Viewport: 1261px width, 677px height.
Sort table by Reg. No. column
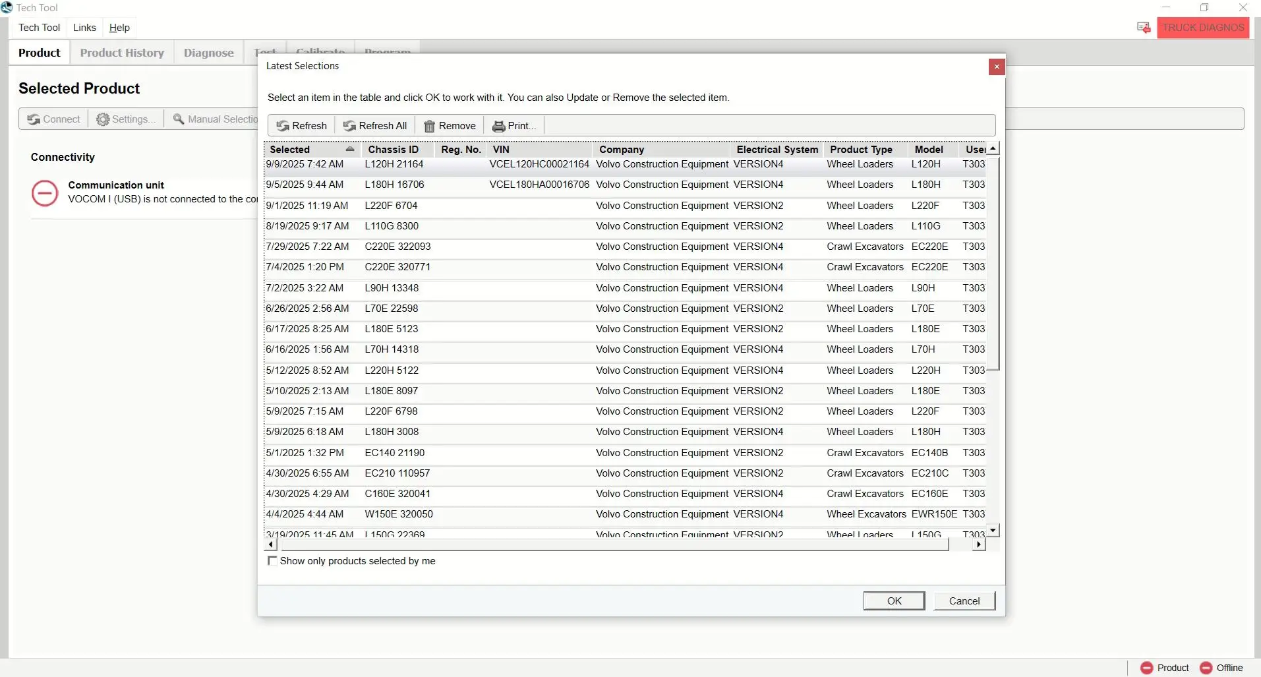click(x=461, y=150)
